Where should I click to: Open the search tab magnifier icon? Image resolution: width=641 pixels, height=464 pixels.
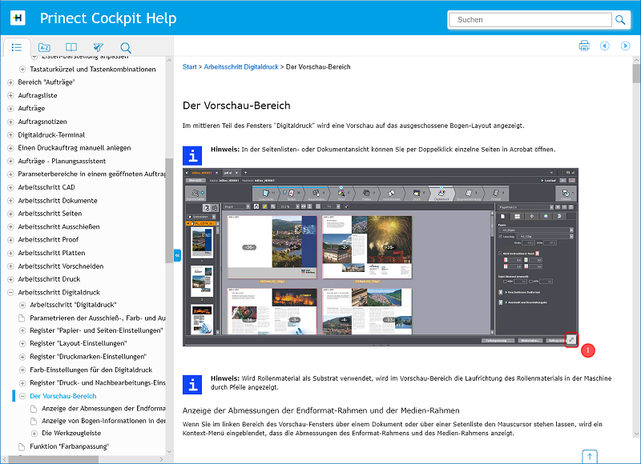pos(126,47)
